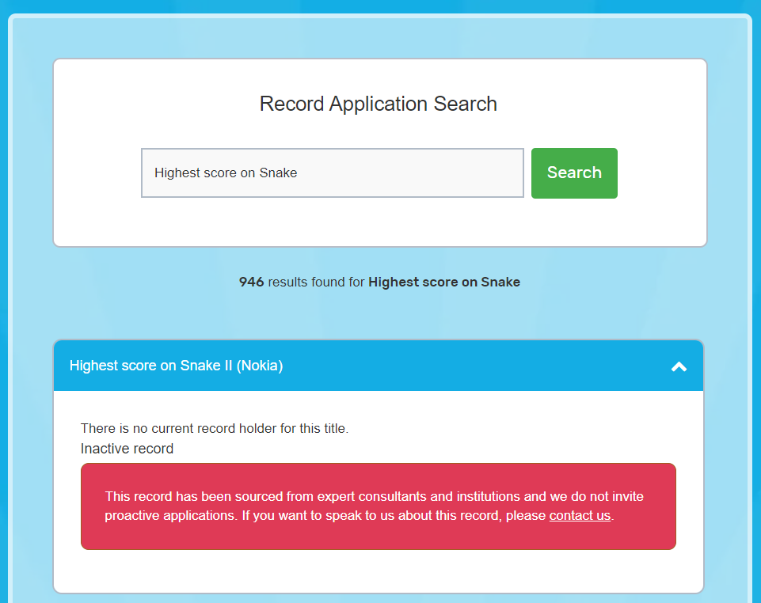Click the words 'results found for' in summary
Screen dimensions: 761x603
point(316,282)
